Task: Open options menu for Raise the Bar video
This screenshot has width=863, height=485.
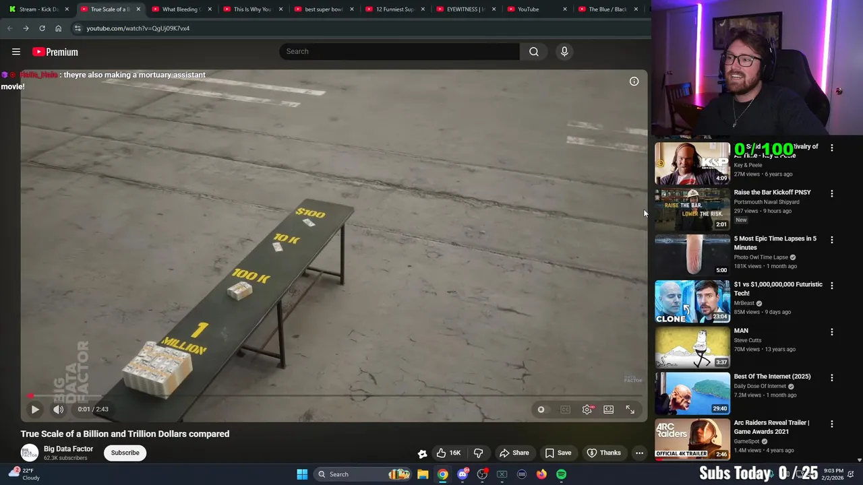Action: (831, 193)
